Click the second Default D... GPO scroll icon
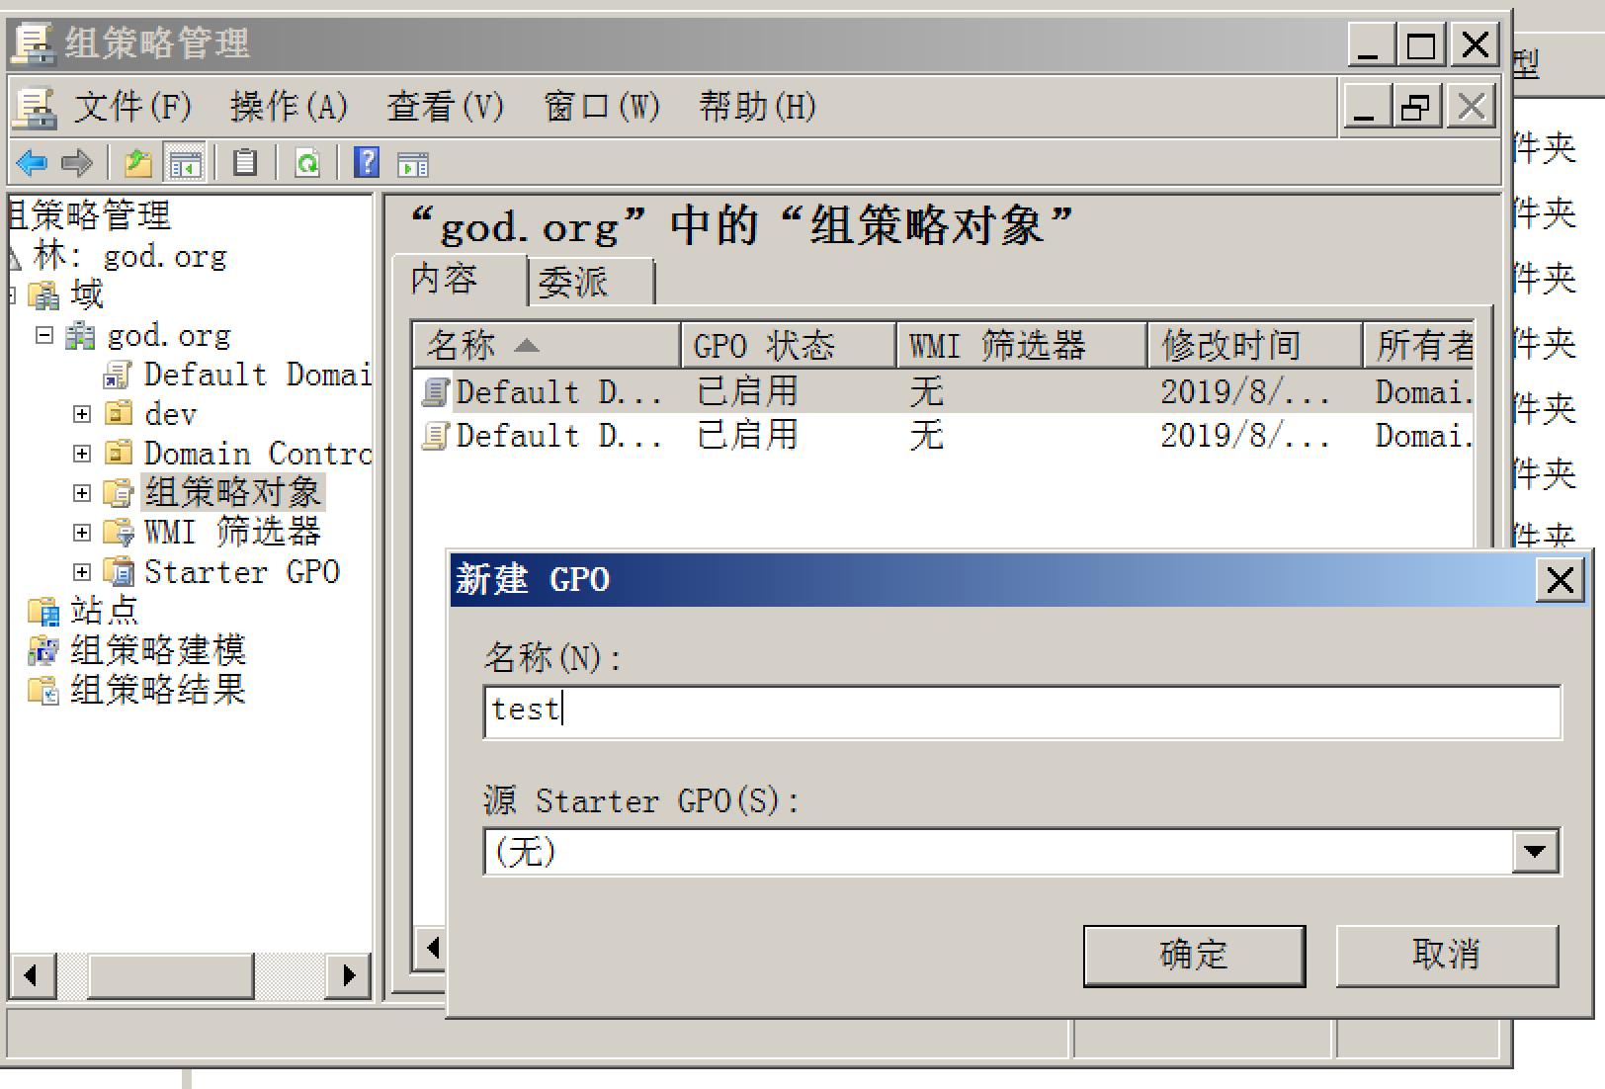The image size is (1605, 1089). pyautogui.click(x=435, y=436)
